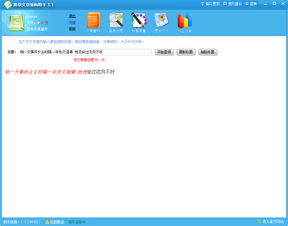Minimize the application window

[265, 4]
